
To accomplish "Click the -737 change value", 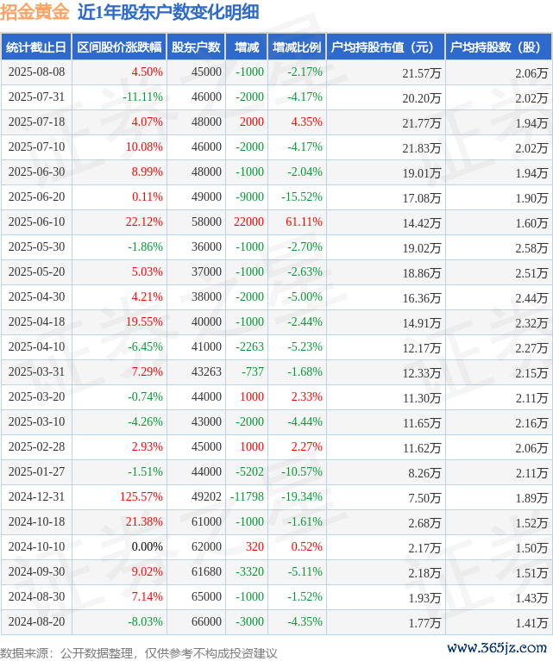I will click(x=253, y=371).
